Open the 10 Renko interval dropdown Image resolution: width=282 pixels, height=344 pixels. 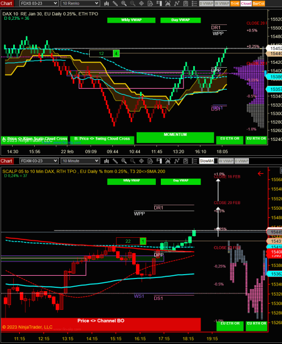click(80, 3)
